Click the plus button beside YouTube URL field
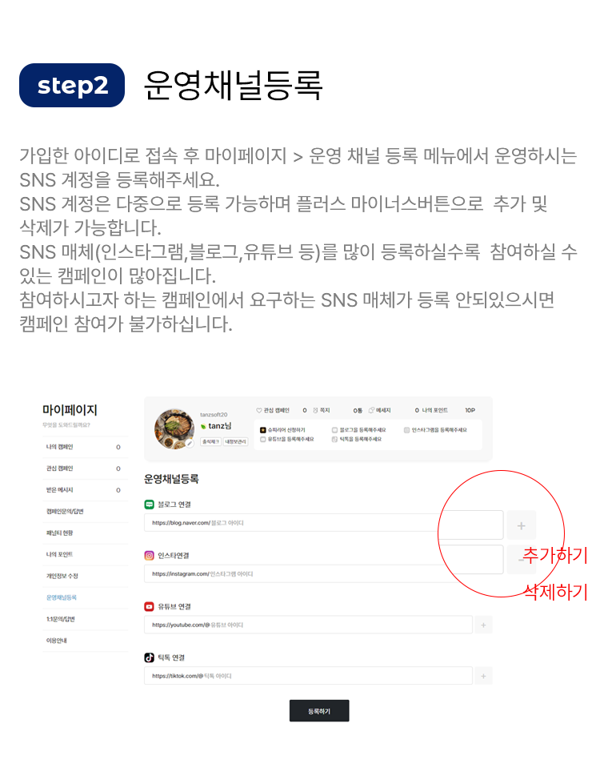 pyautogui.click(x=483, y=625)
